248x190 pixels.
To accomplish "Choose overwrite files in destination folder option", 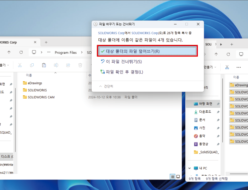I will coord(147,51).
